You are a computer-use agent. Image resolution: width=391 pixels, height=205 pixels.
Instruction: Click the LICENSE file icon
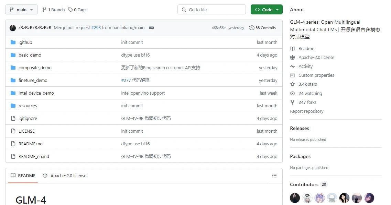13,131
